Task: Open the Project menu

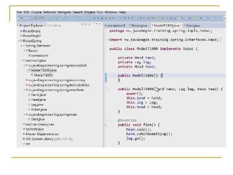Action: 90,12
